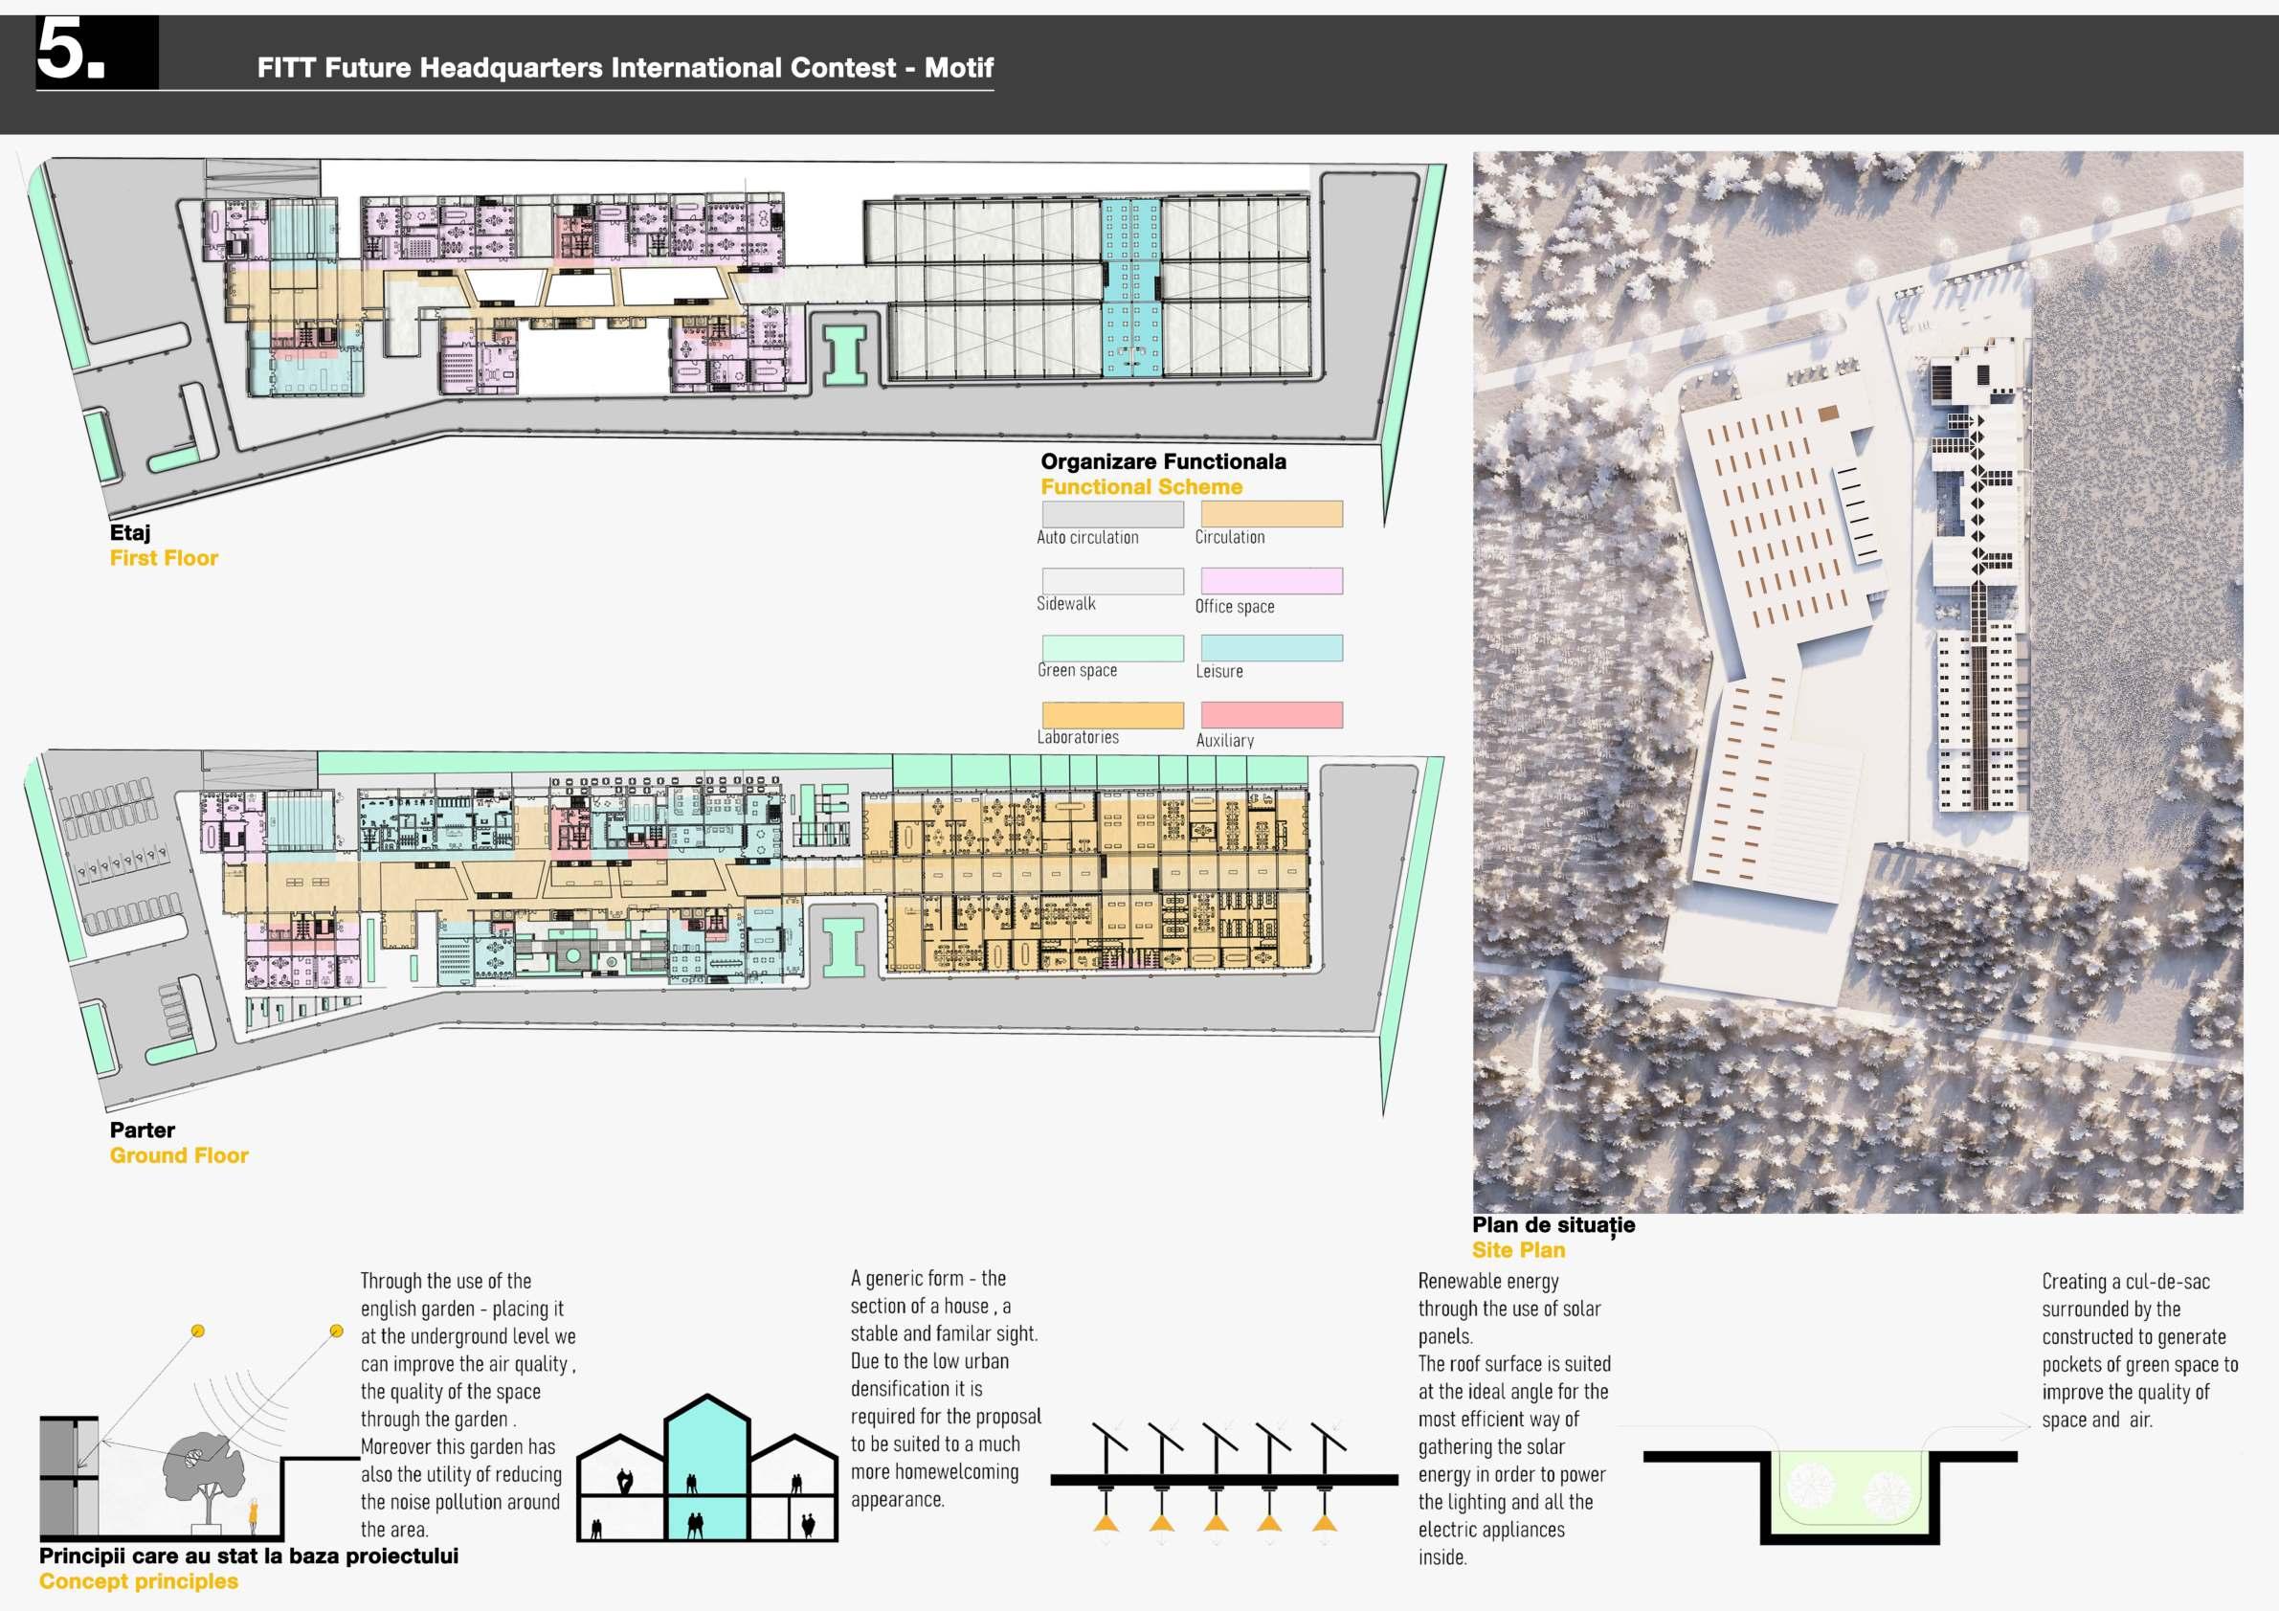2279x1611 pixels.
Task: Click the Leisure blue legend swatch
Action: pyautogui.click(x=1270, y=647)
